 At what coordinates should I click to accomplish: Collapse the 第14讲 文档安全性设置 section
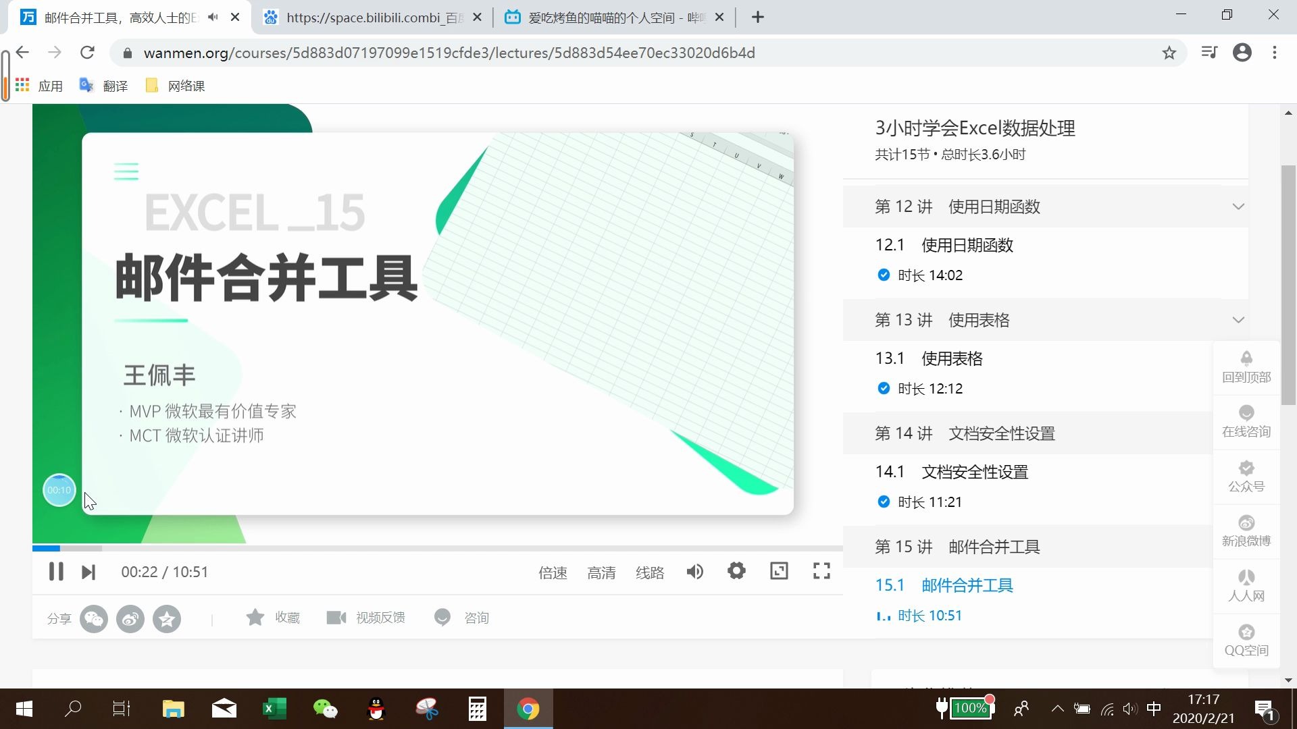tap(1238, 433)
